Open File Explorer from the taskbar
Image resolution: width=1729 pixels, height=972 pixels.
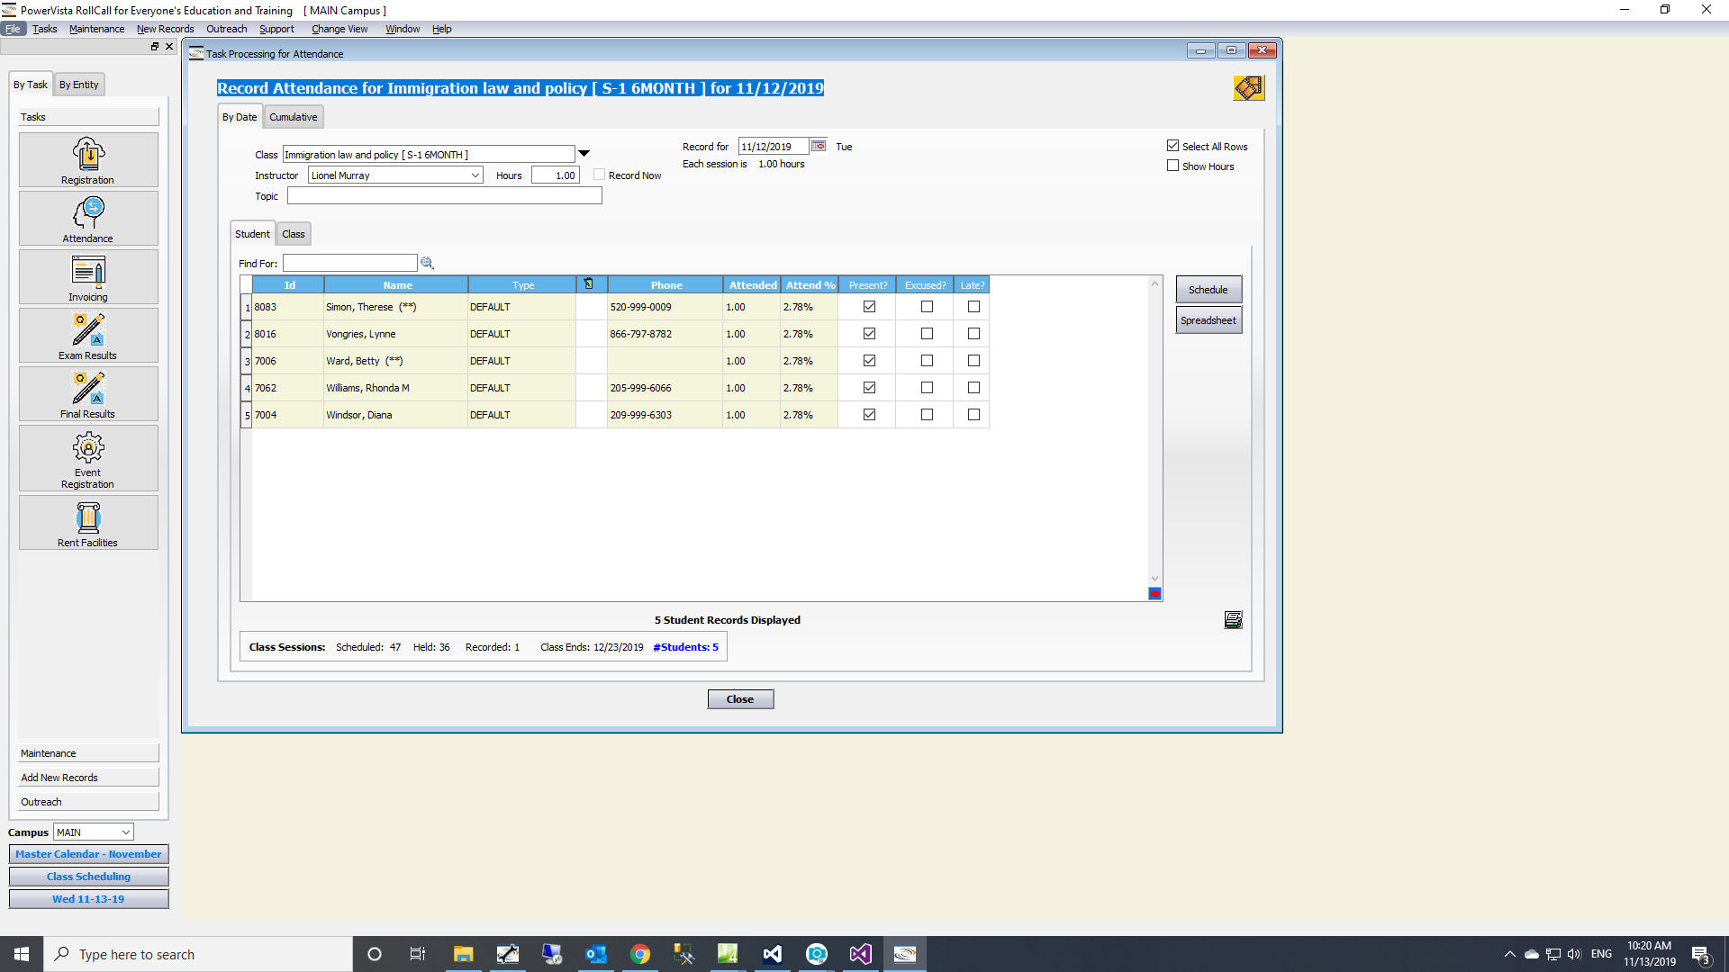pyautogui.click(x=463, y=954)
